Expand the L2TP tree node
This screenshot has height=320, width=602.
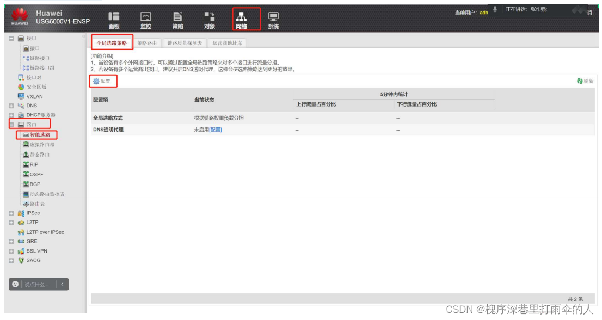[11, 223]
